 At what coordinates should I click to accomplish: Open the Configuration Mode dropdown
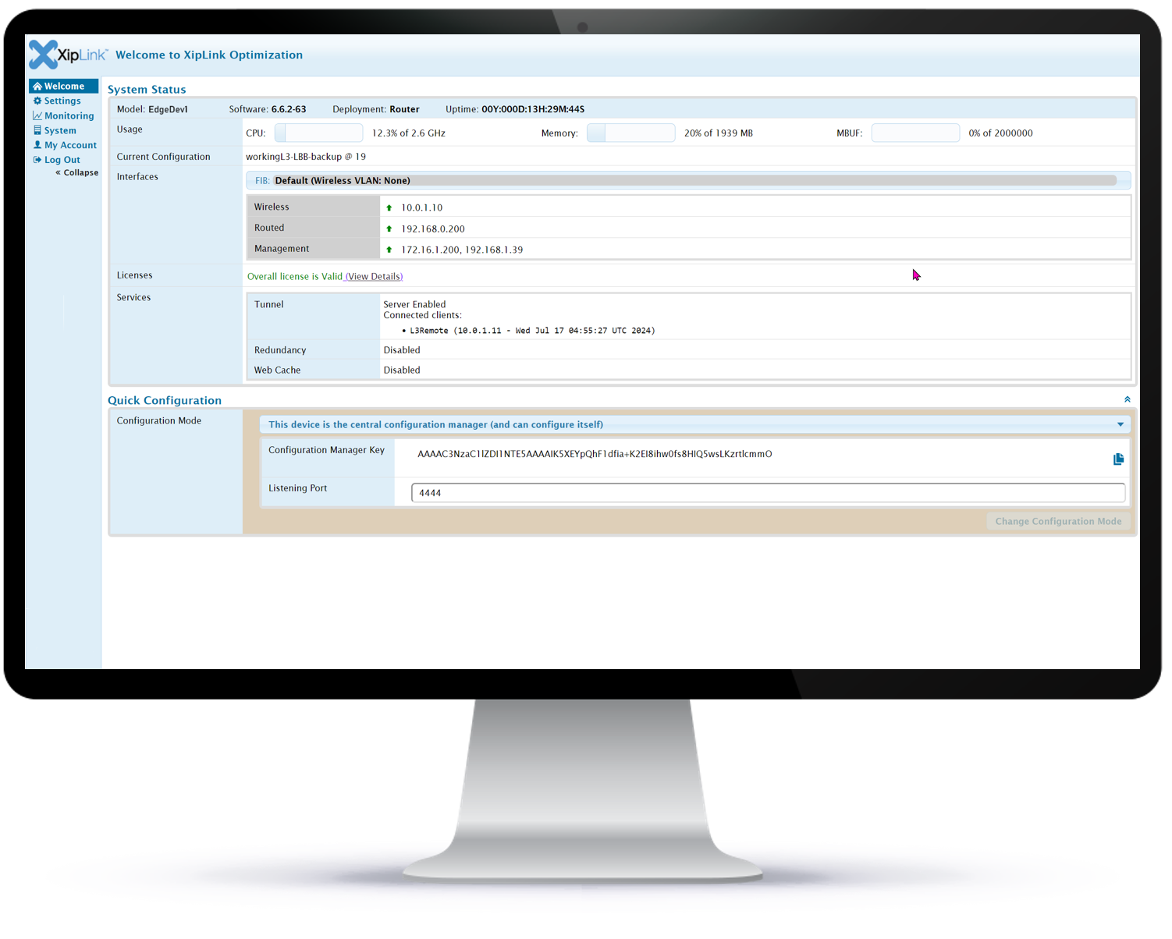[x=1120, y=425]
